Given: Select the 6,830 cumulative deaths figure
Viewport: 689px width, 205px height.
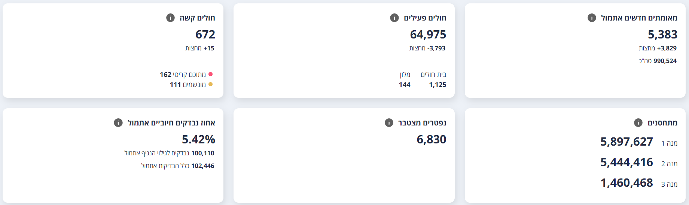Looking at the screenshot, I should pos(431,139).
